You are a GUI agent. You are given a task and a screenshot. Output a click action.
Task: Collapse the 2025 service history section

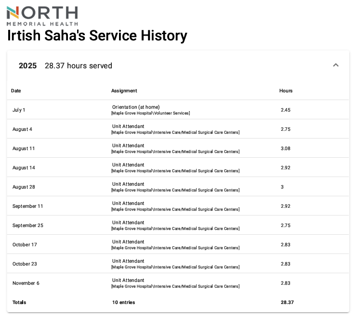(336, 65)
